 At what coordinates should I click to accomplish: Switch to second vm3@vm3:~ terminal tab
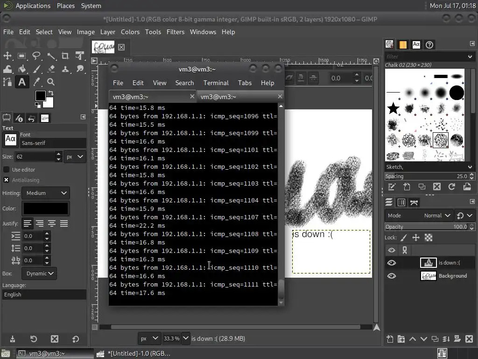point(240,97)
